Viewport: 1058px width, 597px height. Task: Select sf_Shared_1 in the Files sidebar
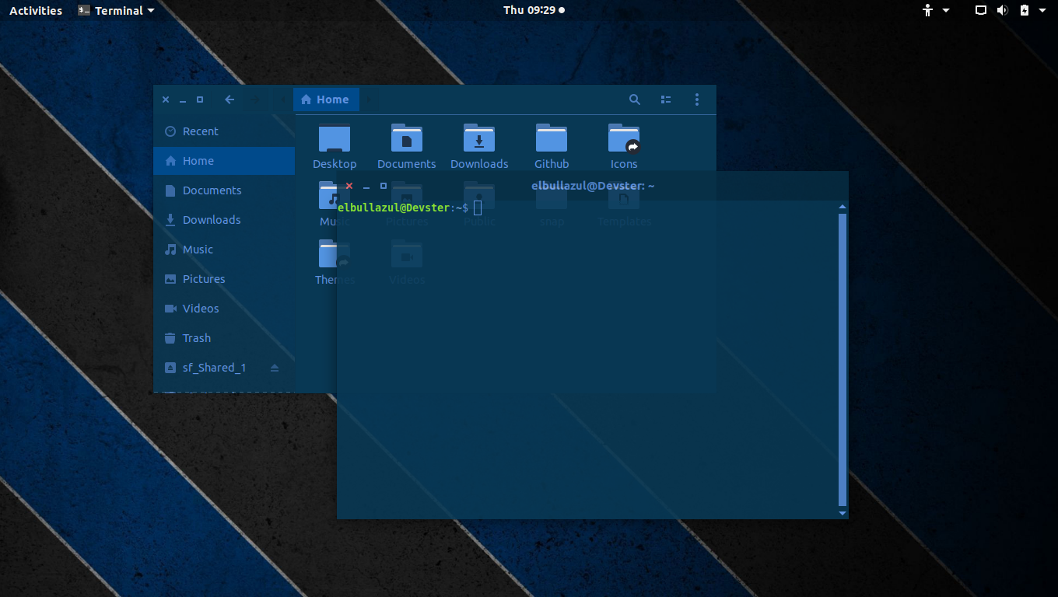224,368
